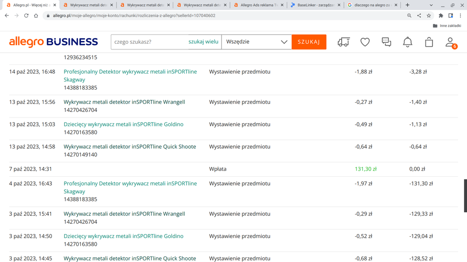Open shopping bag cart icon
The image size is (467, 262).
tap(429, 42)
